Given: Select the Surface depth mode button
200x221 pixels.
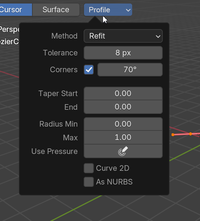Looking at the screenshot, I should (56, 10).
